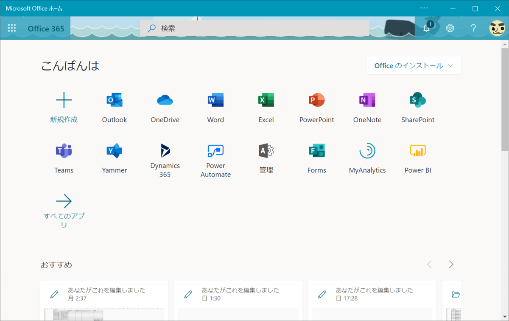Launch Outlook
Screen dimensions: 509x321
(x=115, y=108)
